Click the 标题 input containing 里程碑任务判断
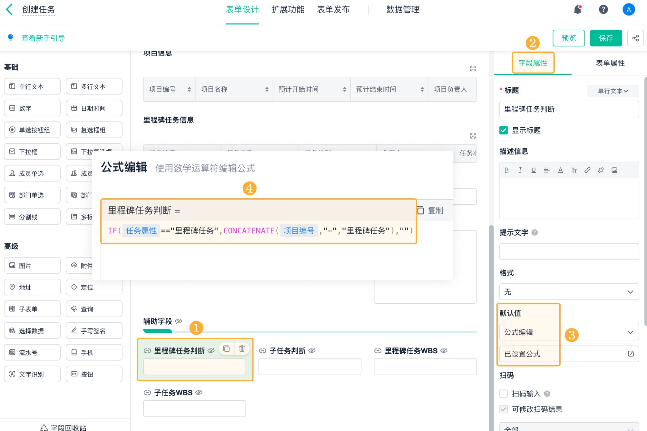 click(x=569, y=109)
